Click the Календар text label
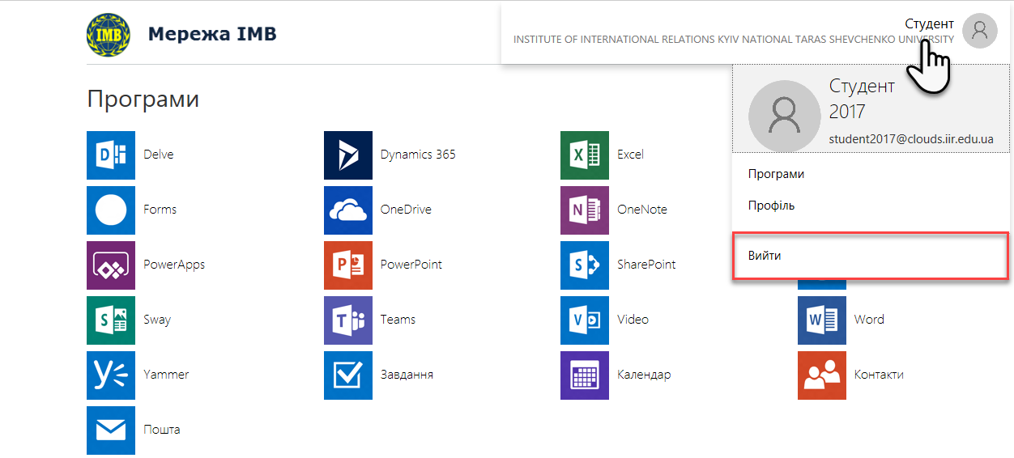The width and height of the screenshot is (1014, 458). (x=644, y=375)
